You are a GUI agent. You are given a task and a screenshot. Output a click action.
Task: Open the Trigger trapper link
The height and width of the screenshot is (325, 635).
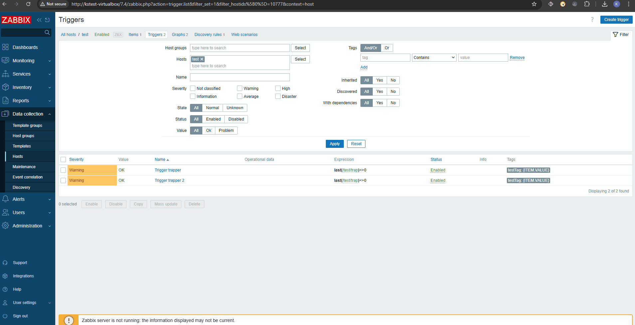point(168,170)
